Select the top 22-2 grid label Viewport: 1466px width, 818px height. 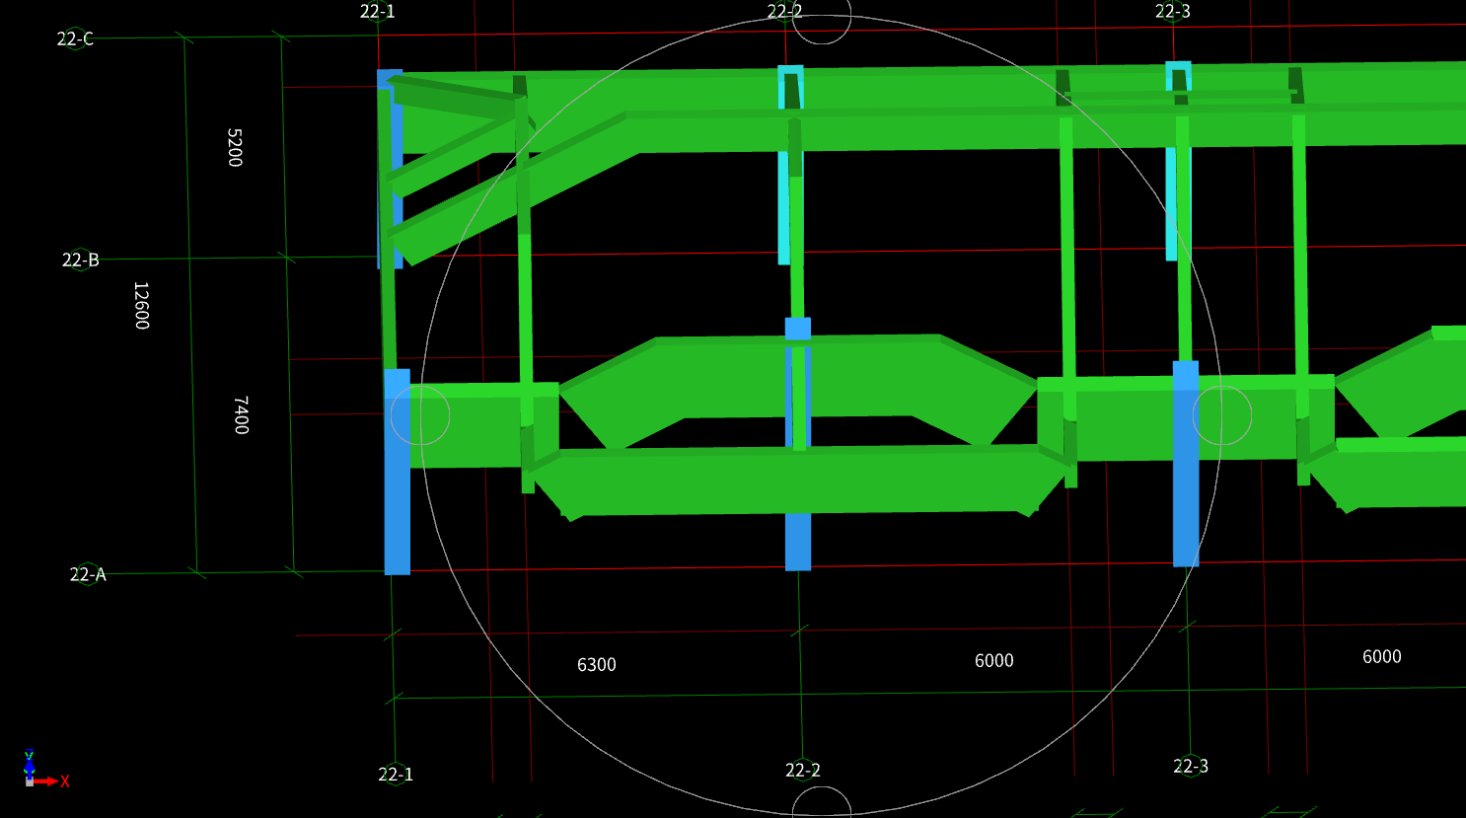click(784, 11)
